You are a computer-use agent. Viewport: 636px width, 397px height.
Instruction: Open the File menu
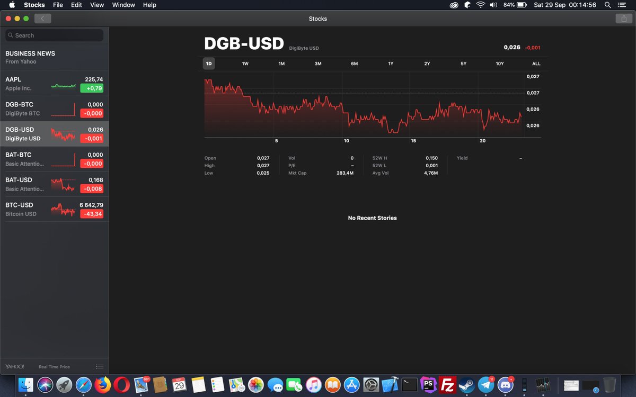(x=58, y=5)
